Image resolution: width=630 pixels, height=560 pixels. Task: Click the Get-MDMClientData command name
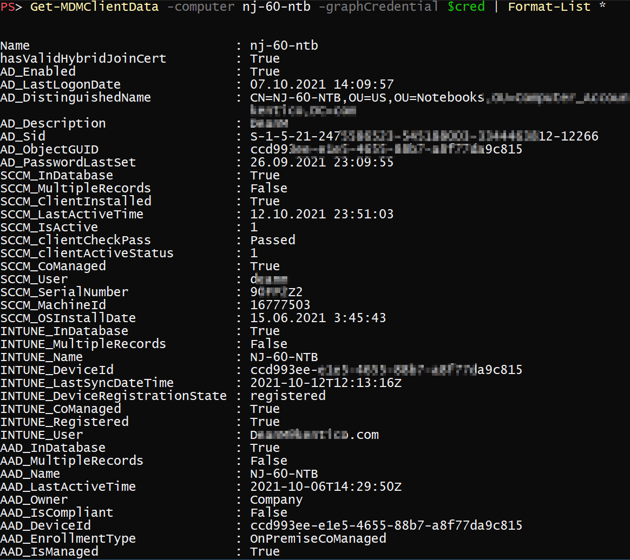(95, 7)
